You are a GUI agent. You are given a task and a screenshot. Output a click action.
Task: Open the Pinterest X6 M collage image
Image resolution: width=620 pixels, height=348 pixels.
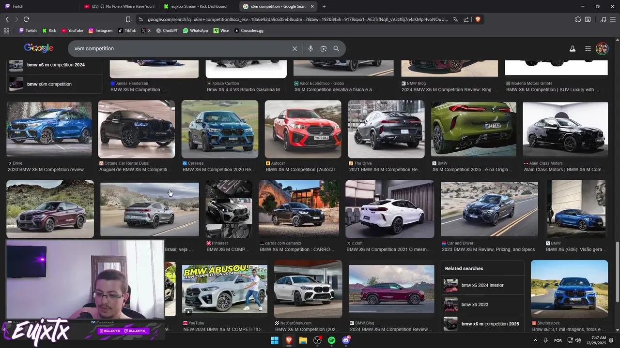click(229, 209)
